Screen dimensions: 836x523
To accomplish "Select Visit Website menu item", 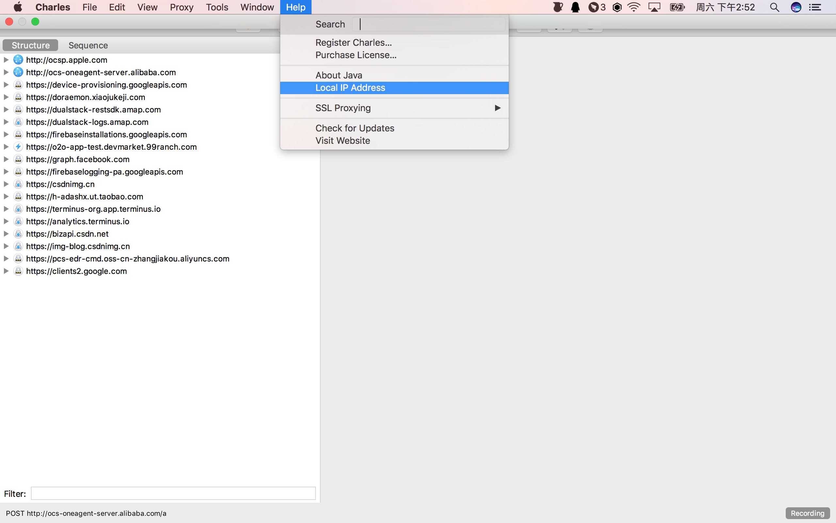I will 394,141.
